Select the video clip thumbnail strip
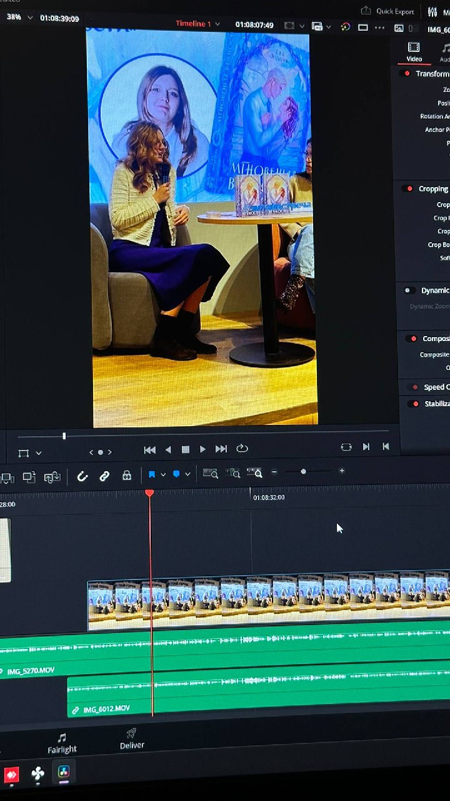 (x=269, y=599)
